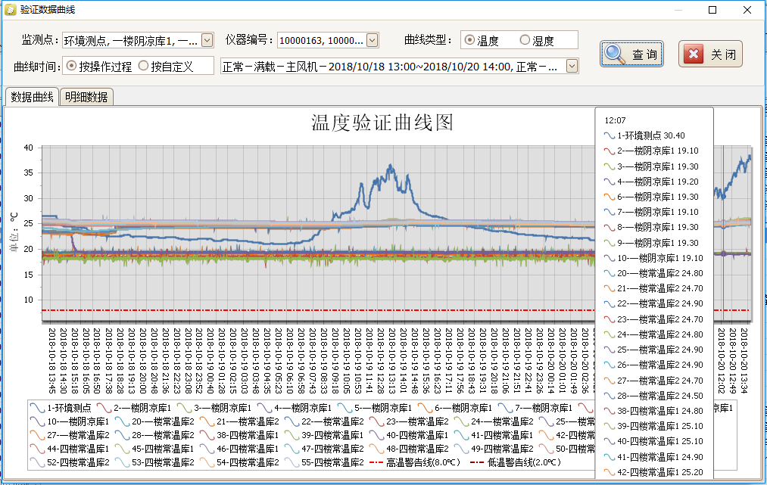Click the legend curve marker for 46-四楼常温库1
This screenshot has height=485, width=767.
pyautogui.click(x=207, y=449)
